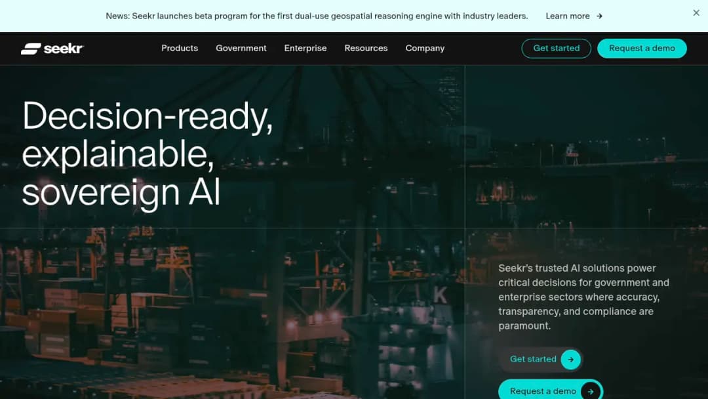Open the Company menu

click(425, 49)
